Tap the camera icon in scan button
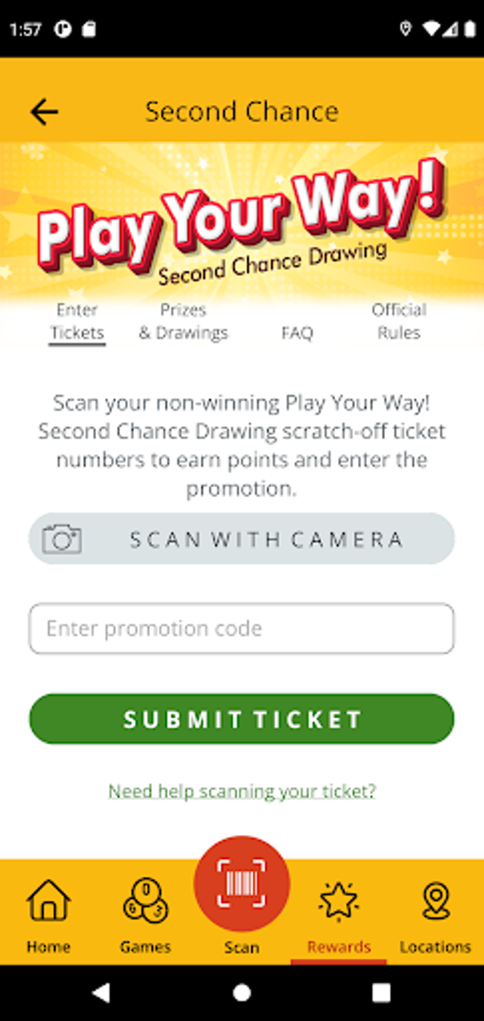This screenshot has height=1021, width=484. point(62,539)
